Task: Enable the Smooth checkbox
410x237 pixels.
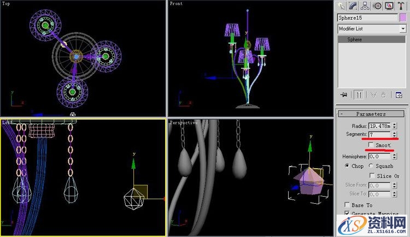Action: coord(371,145)
